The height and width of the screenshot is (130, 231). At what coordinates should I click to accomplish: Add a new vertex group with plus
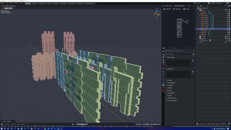[192, 60]
